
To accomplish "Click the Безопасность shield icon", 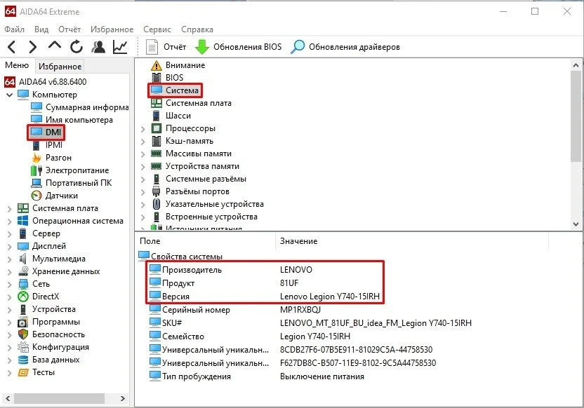I will 23,334.
